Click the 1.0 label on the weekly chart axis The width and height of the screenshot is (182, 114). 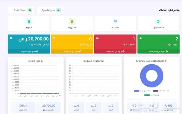tap(70, 65)
